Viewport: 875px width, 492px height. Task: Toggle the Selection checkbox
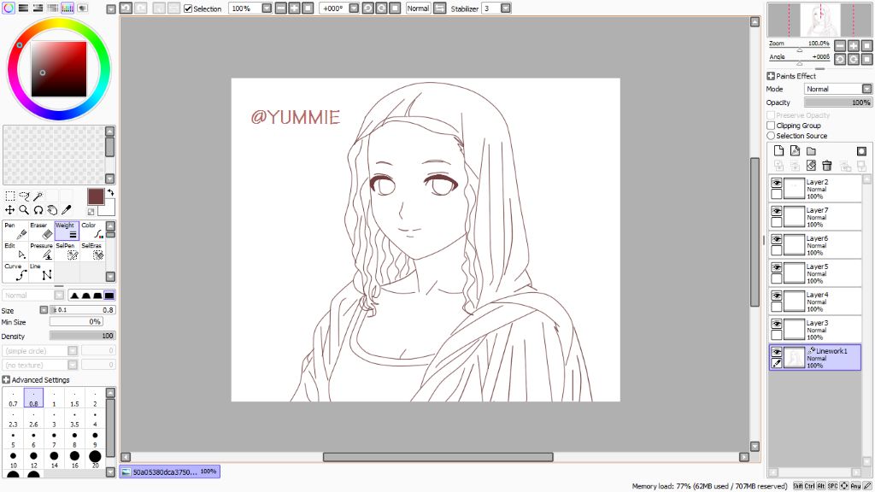188,9
